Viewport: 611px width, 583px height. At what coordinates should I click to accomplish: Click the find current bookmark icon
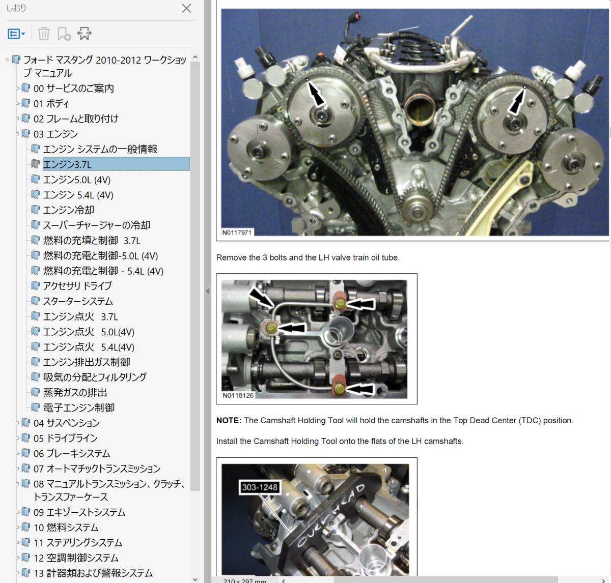[x=85, y=34]
